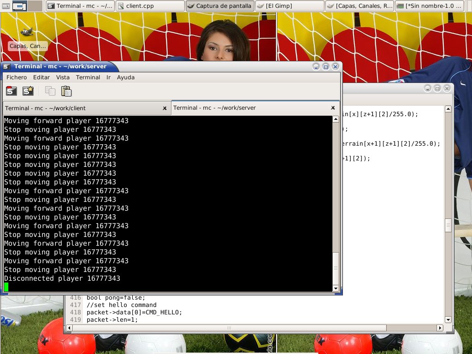This screenshot has height=354, width=472.
Task: Minimize the client.cpp editor window
Action: pyautogui.click(x=427, y=88)
